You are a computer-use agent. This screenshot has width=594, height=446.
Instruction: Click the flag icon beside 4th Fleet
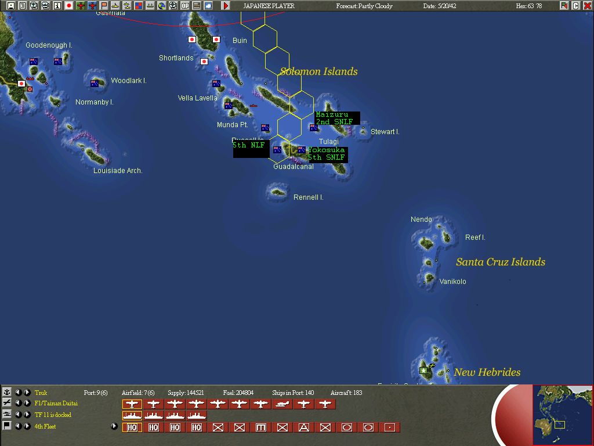(x=7, y=426)
